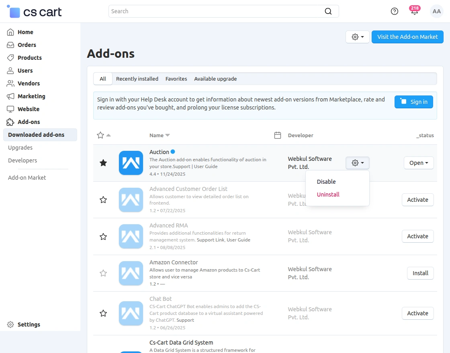This screenshot has width=450, height=353.
Task: Toggle favorite star for Chat Bot
Action: click(x=103, y=313)
